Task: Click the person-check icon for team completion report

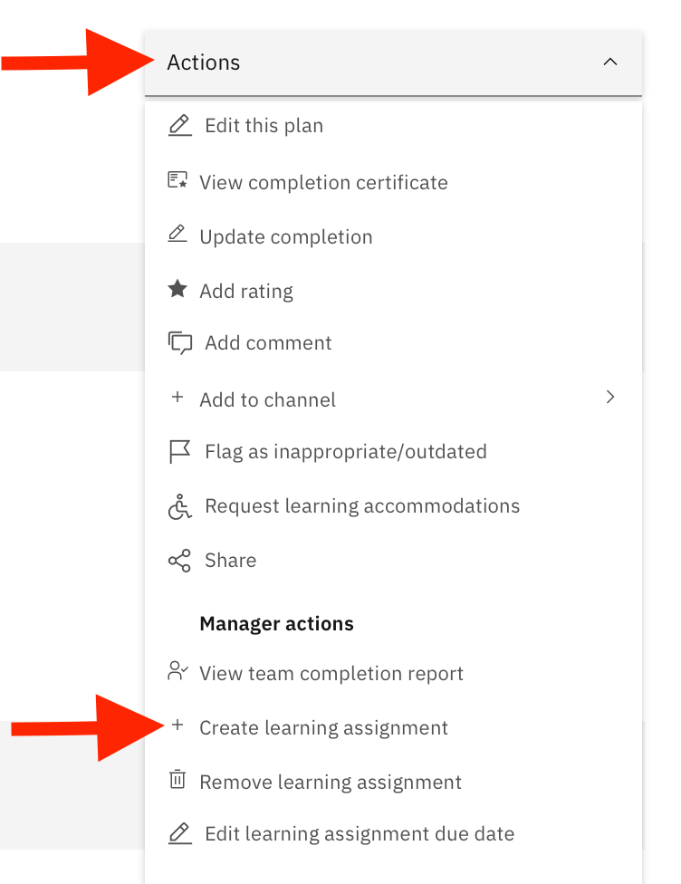Action: (x=177, y=671)
